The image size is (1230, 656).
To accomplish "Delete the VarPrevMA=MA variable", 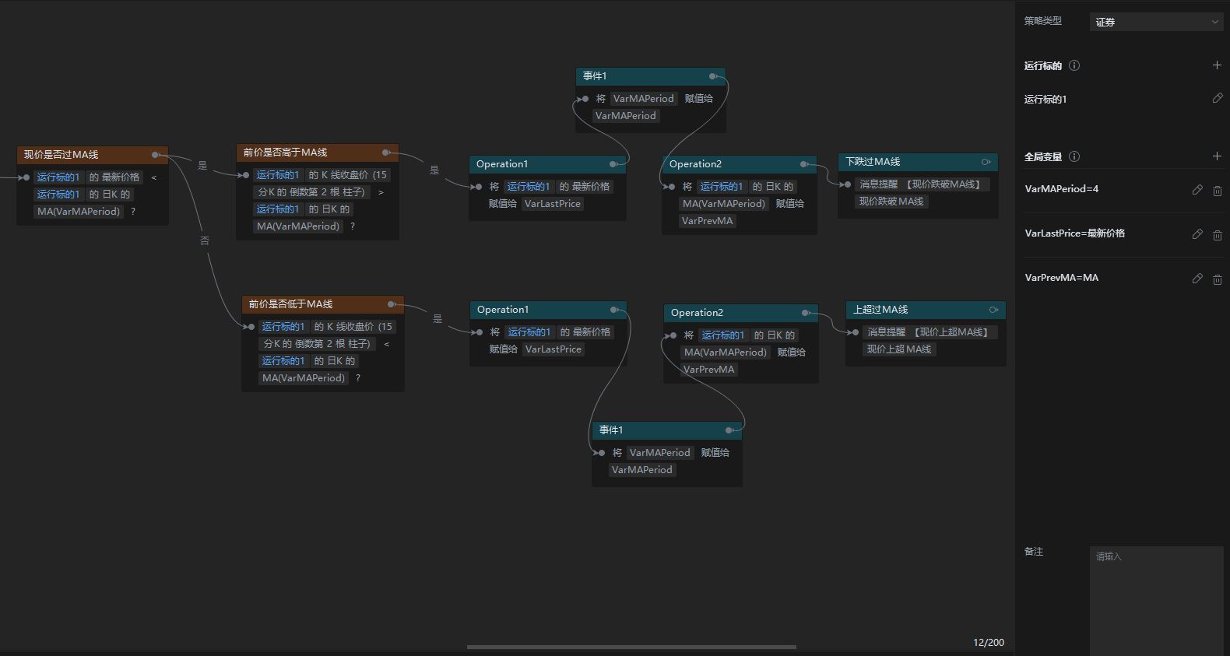I will pyautogui.click(x=1218, y=279).
